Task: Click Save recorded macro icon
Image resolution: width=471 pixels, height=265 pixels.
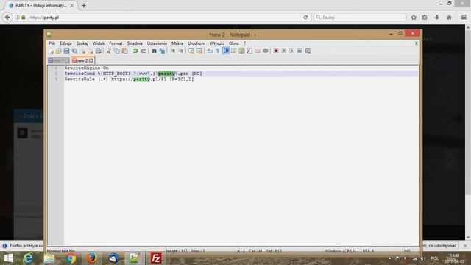Action: (308, 51)
